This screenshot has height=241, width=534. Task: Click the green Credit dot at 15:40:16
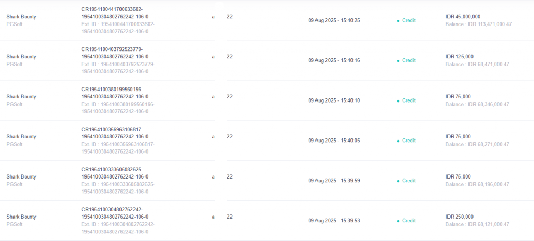coord(398,61)
